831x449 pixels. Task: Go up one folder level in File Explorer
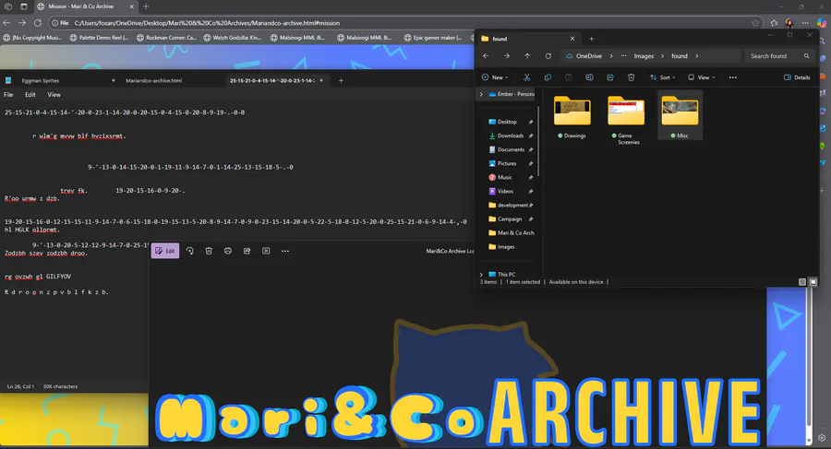[x=527, y=55]
